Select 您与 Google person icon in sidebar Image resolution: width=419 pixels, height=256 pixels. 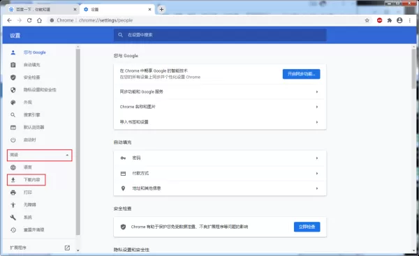pos(13,52)
